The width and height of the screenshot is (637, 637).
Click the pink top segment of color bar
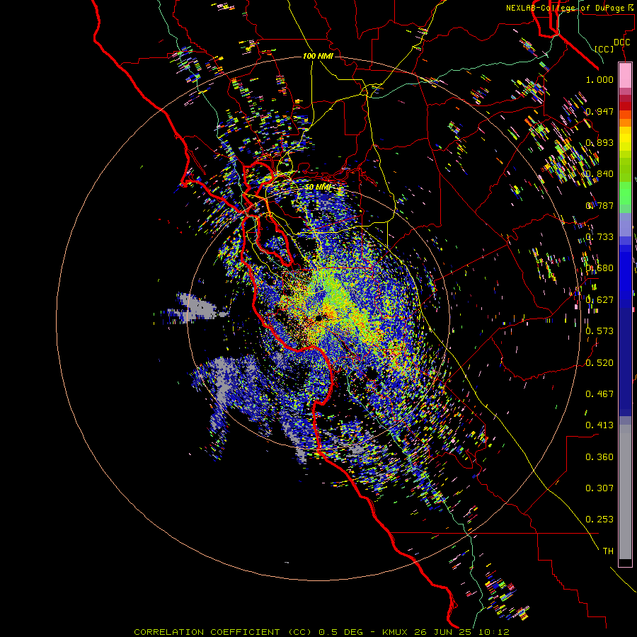point(625,75)
